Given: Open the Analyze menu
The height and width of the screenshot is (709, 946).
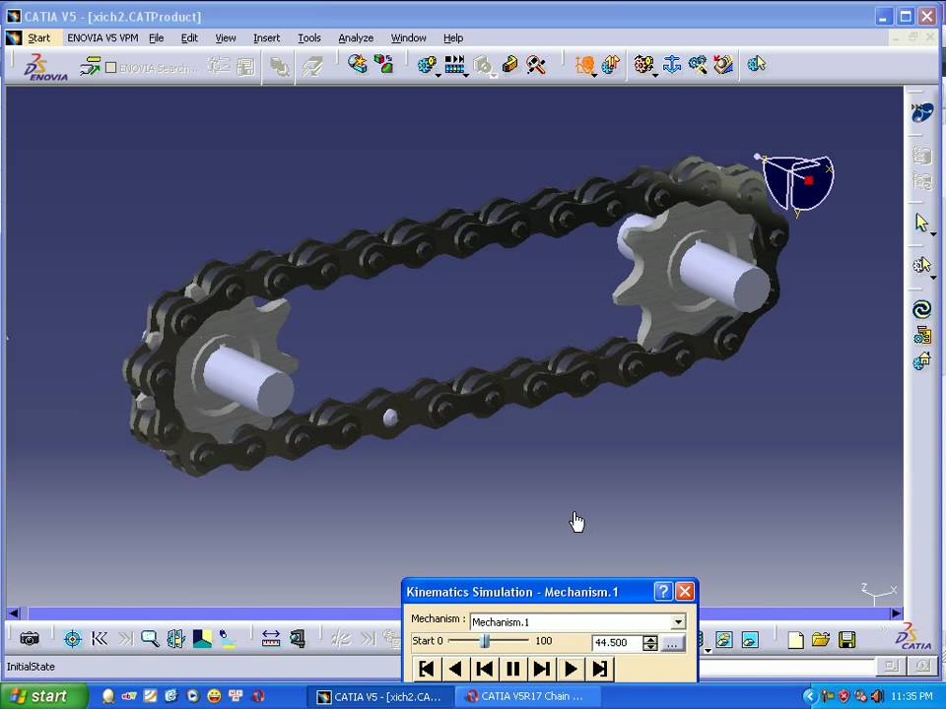Looking at the screenshot, I should [356, 38].
